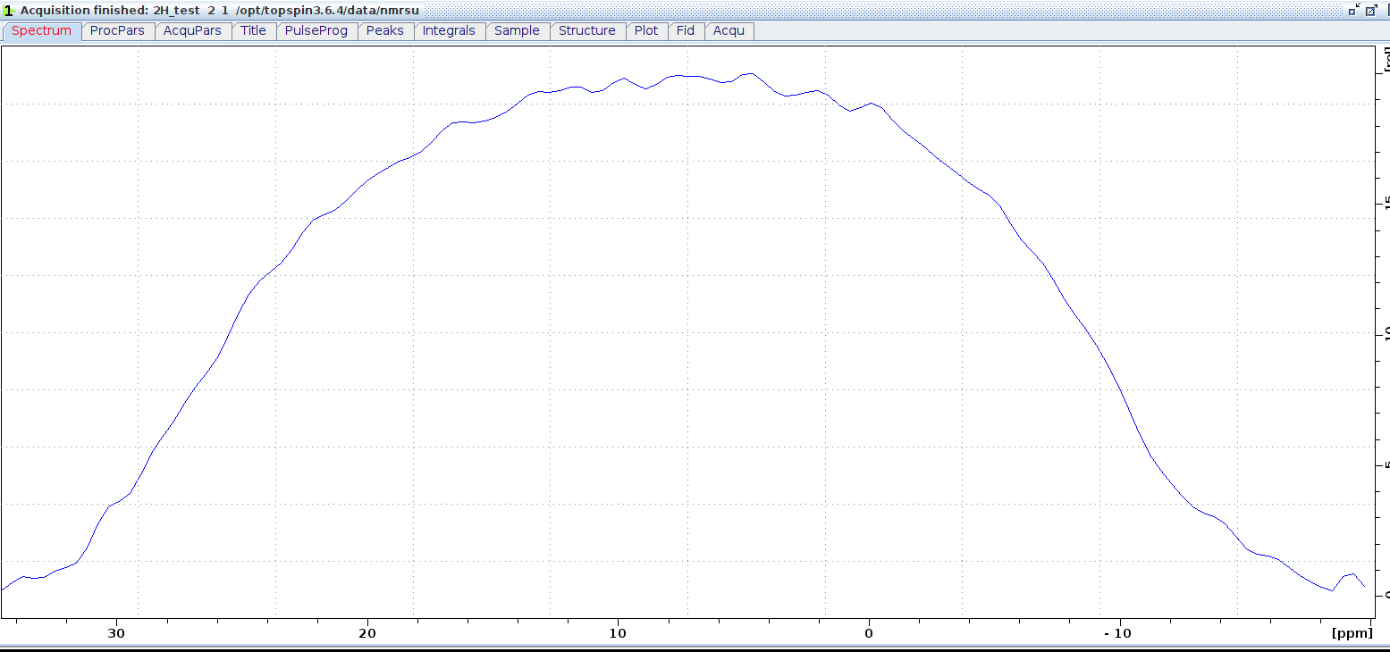Open the Peaks tab
The height and width of the screenshot is (652, 1390).
(x=384, y=30)
